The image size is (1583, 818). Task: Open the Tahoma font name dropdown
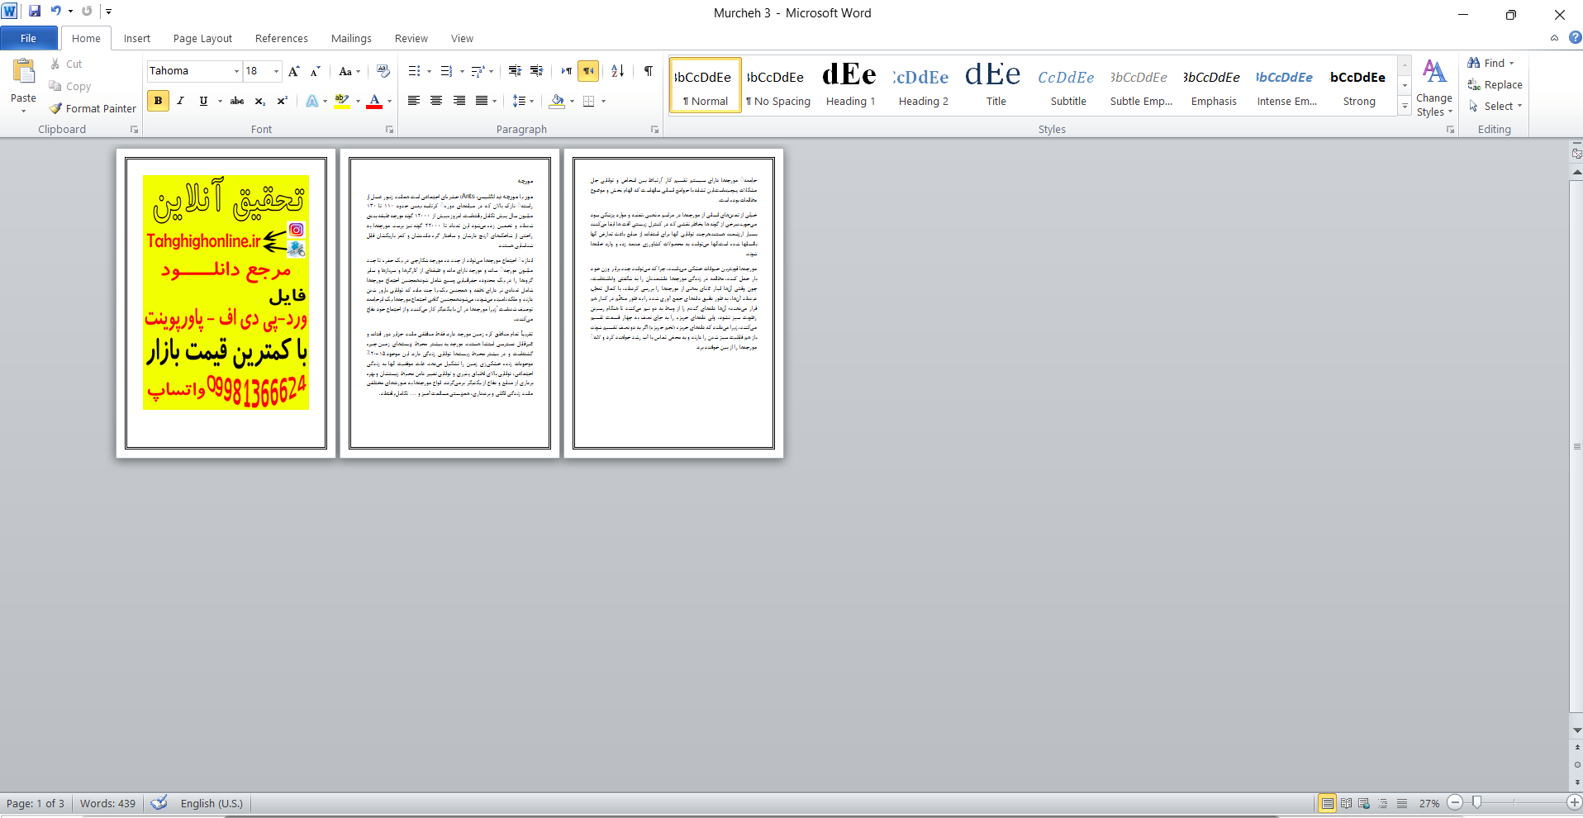click(236, 71)
